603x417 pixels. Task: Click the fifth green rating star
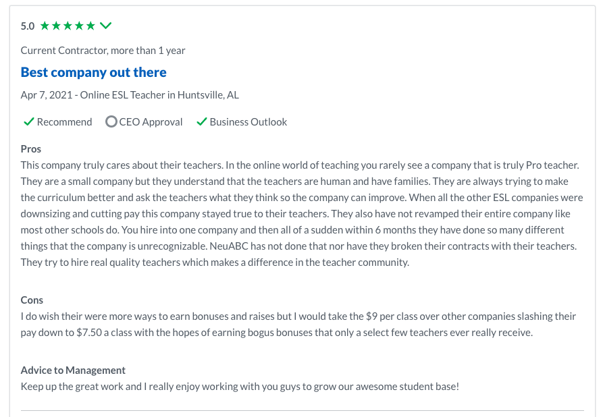90,26
